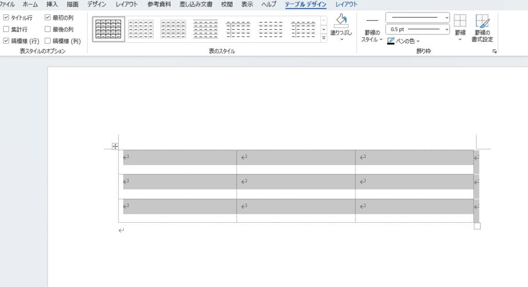This screenshot has height=287, width=528.
Task: Open the 罫線のスタイル dropdown
Action: [372, 29]
